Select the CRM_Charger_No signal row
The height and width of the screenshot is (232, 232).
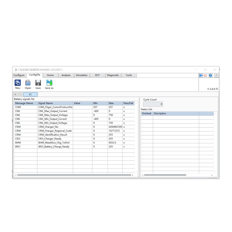(x=55, y=127)
